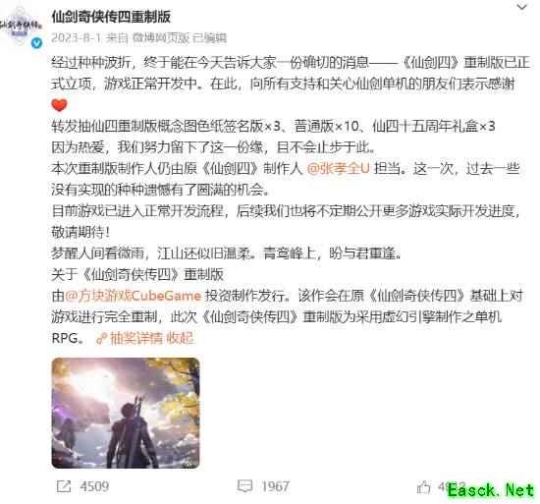Image resolution: width=540 pixels, height=504 pixels.
Task: Toggle the thumbs-up like icon
Action: tap(423, 486)
